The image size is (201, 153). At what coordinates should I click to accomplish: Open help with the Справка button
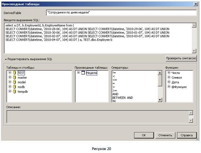(187, 135)
